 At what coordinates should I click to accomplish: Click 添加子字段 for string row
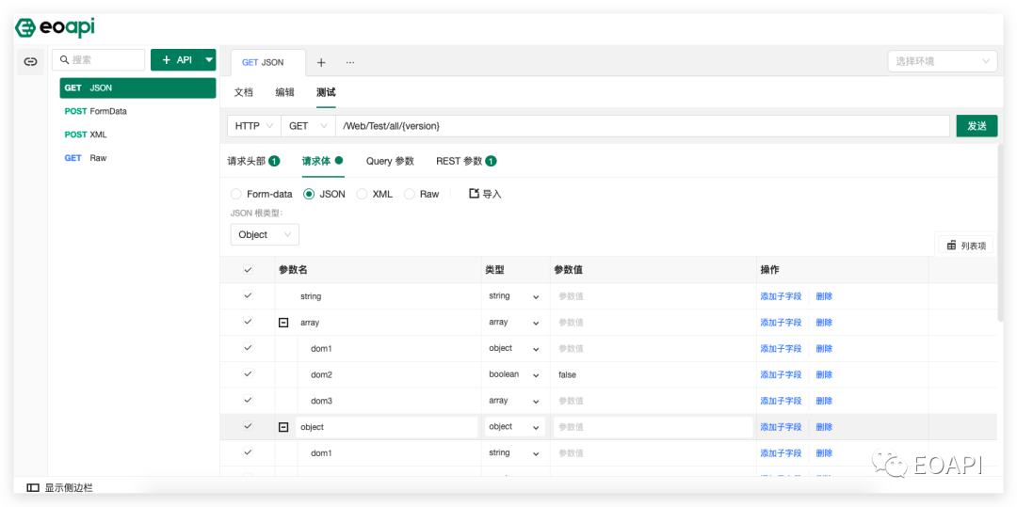781,296
